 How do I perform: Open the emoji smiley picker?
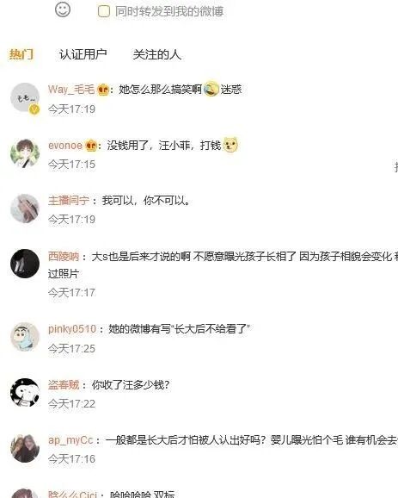(63, 9)
